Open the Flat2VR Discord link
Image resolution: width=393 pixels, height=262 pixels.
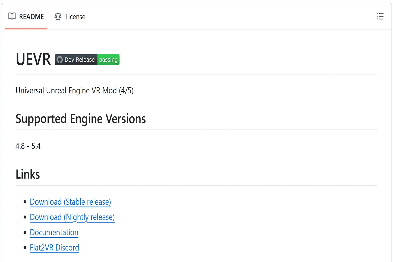[54, 248]
